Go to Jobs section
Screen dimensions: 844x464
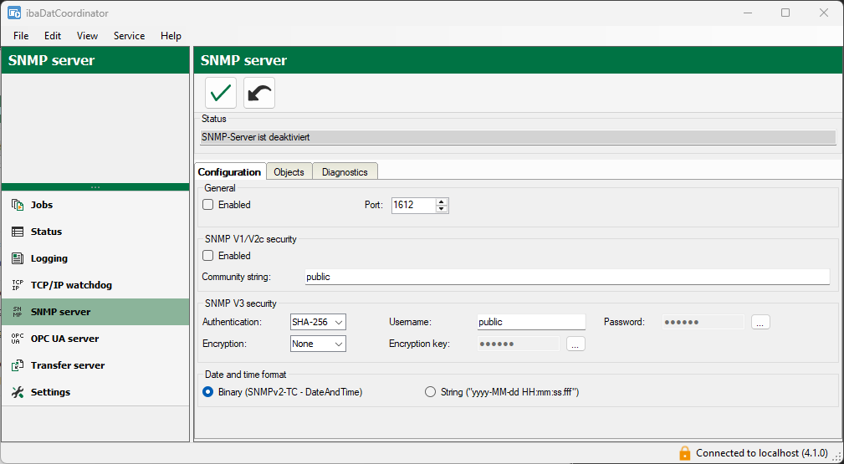coord(42,205)
